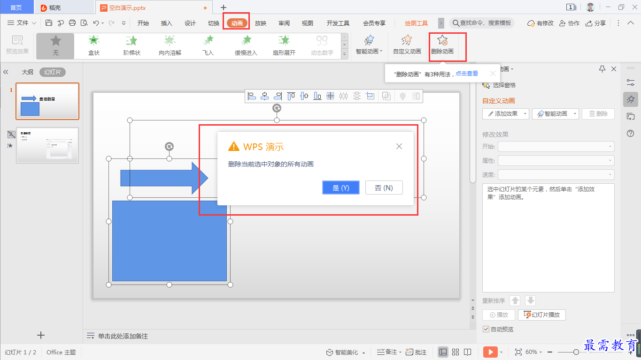Switch sidebar to 幻灯片 view
641x360 pixels.
pos(53,72)
